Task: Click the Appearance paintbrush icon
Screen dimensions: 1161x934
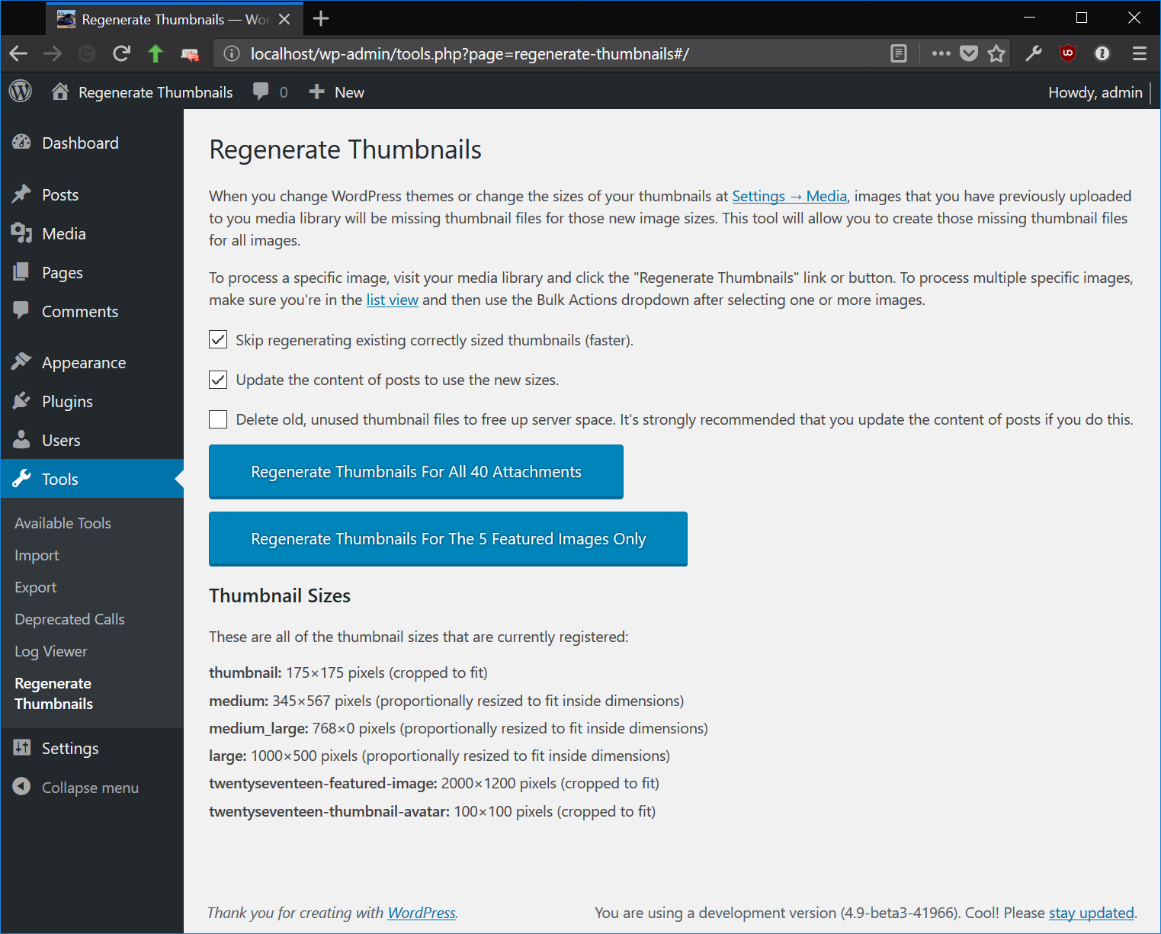Action: [x=21, y=361]
